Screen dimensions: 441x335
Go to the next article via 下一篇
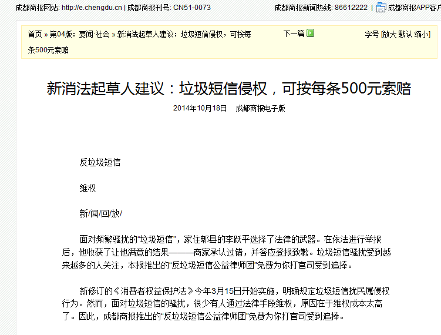coord(294,33)
